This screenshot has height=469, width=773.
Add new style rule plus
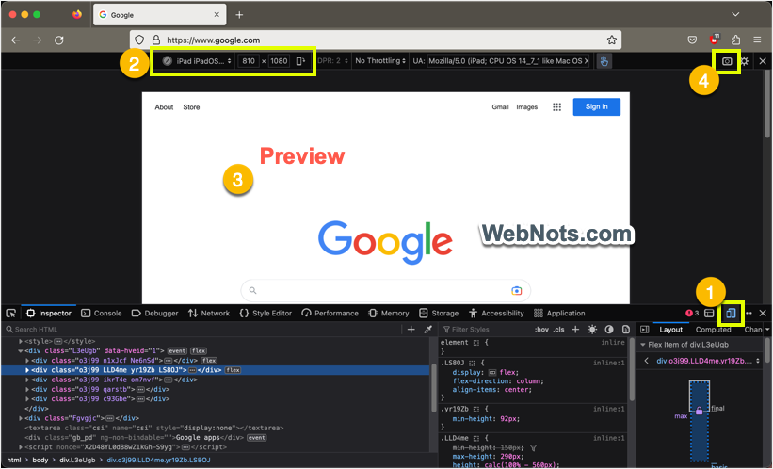coord(575,330)
